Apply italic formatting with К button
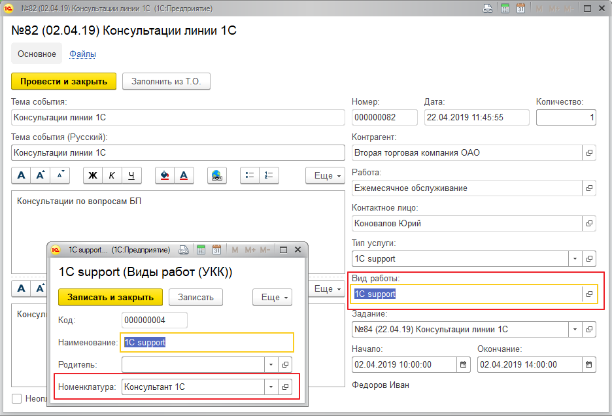Viewport: 612px width, 416px height. 112,176
